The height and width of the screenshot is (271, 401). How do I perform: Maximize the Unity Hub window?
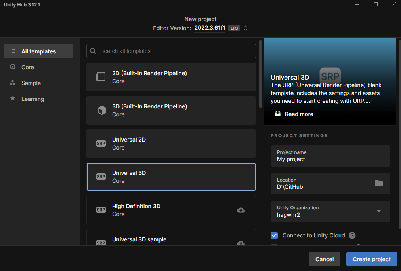(x=375, y=5)
